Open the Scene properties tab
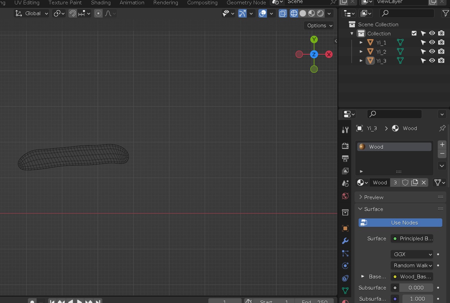This screenshot has height=303, width=450. 345,183
